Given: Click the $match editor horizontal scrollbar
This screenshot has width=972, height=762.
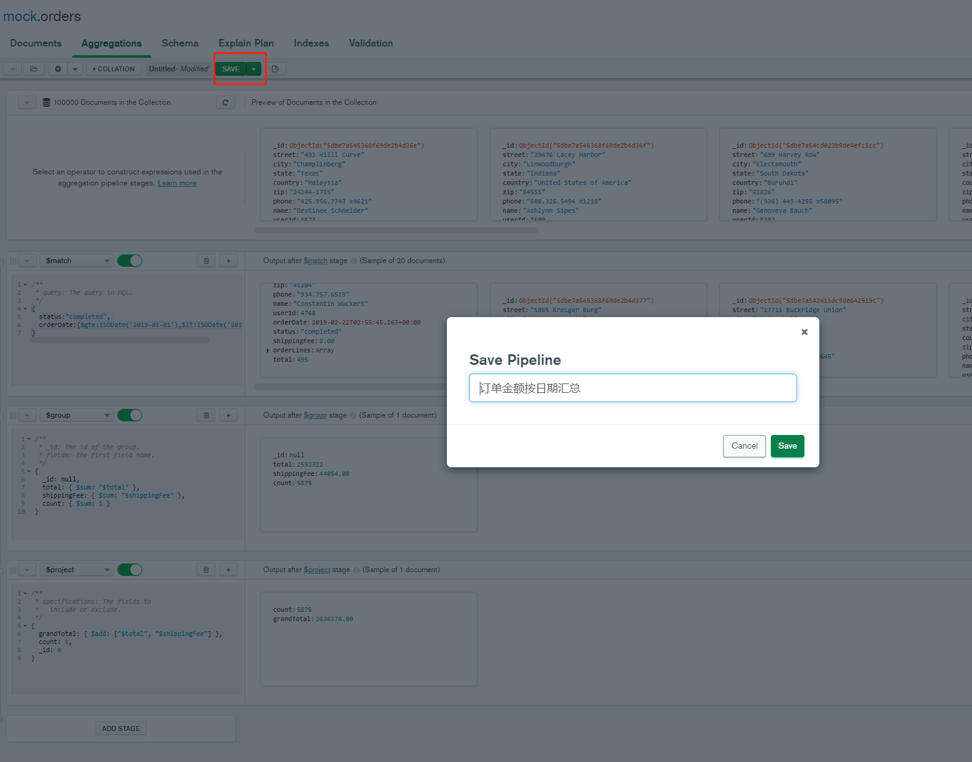Looking at the screenshot, I should tap(119, 340).
